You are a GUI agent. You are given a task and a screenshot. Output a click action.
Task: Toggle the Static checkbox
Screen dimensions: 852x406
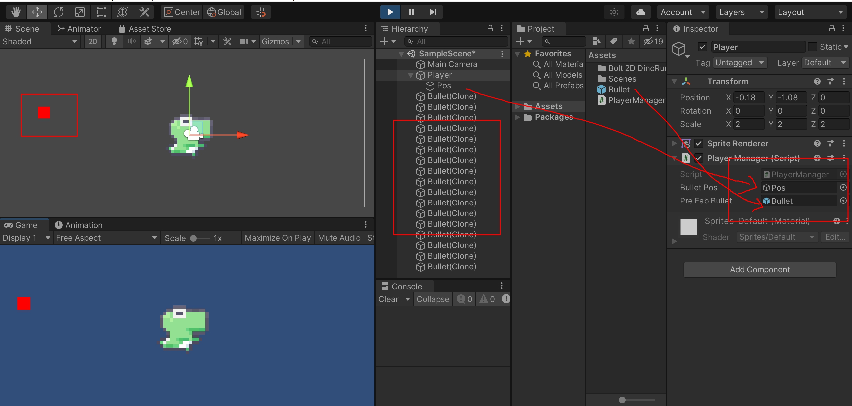point(812,47)
